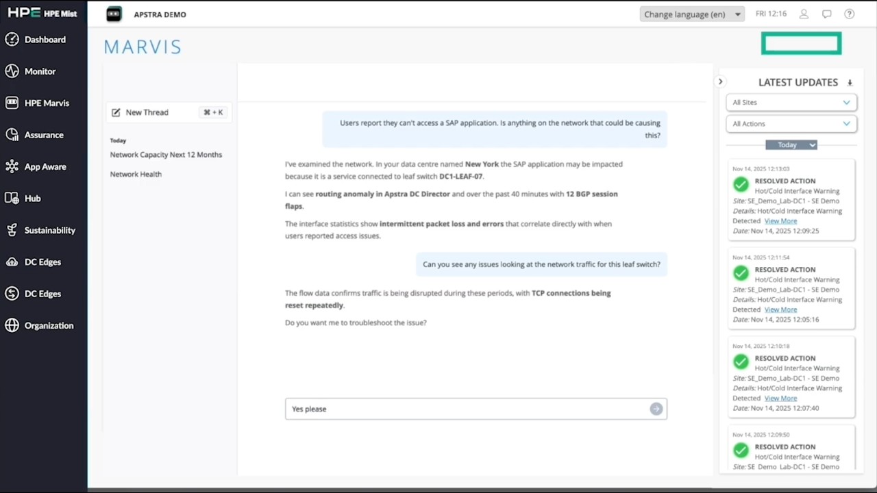Open the feedback speech bubble icon
This screenshot has height=493, width=877.
point(827,14)
